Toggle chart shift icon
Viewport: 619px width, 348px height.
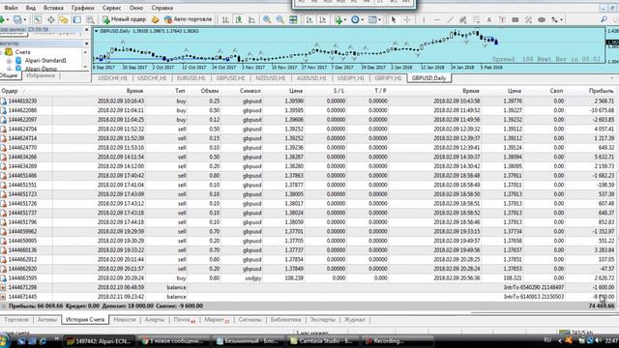(x=322, y=19)
